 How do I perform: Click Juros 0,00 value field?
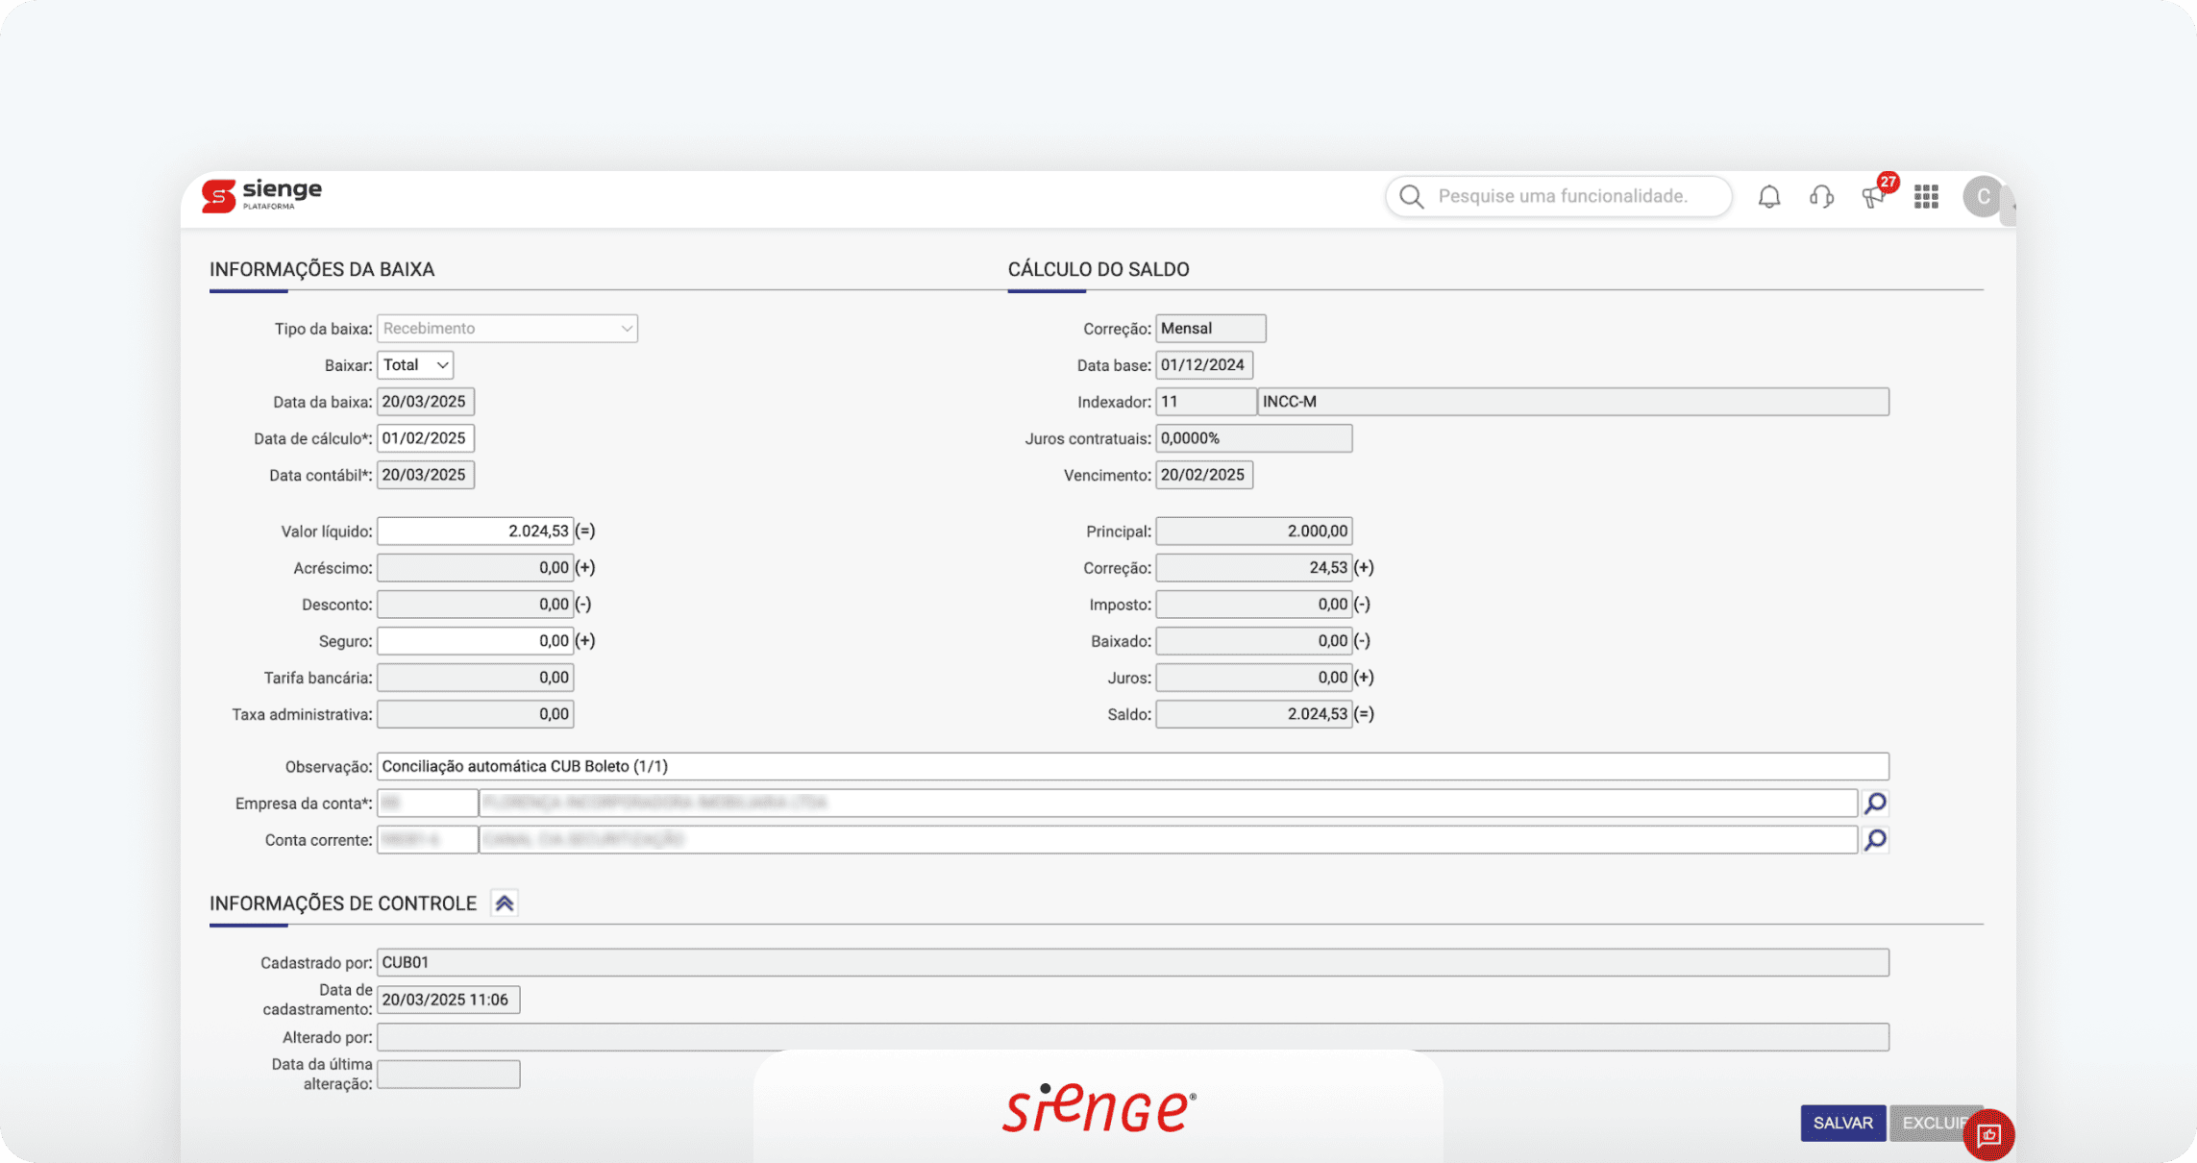1253,677
